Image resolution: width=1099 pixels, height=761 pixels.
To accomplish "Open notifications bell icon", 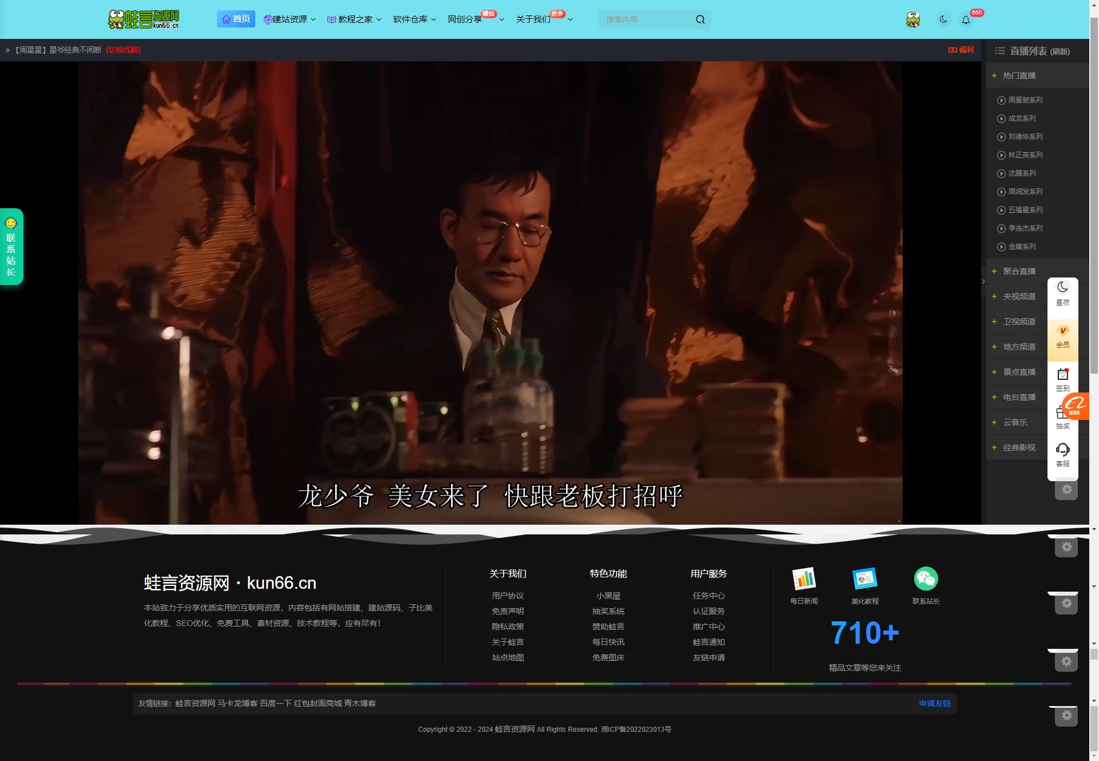I will (x=966, y=20).
